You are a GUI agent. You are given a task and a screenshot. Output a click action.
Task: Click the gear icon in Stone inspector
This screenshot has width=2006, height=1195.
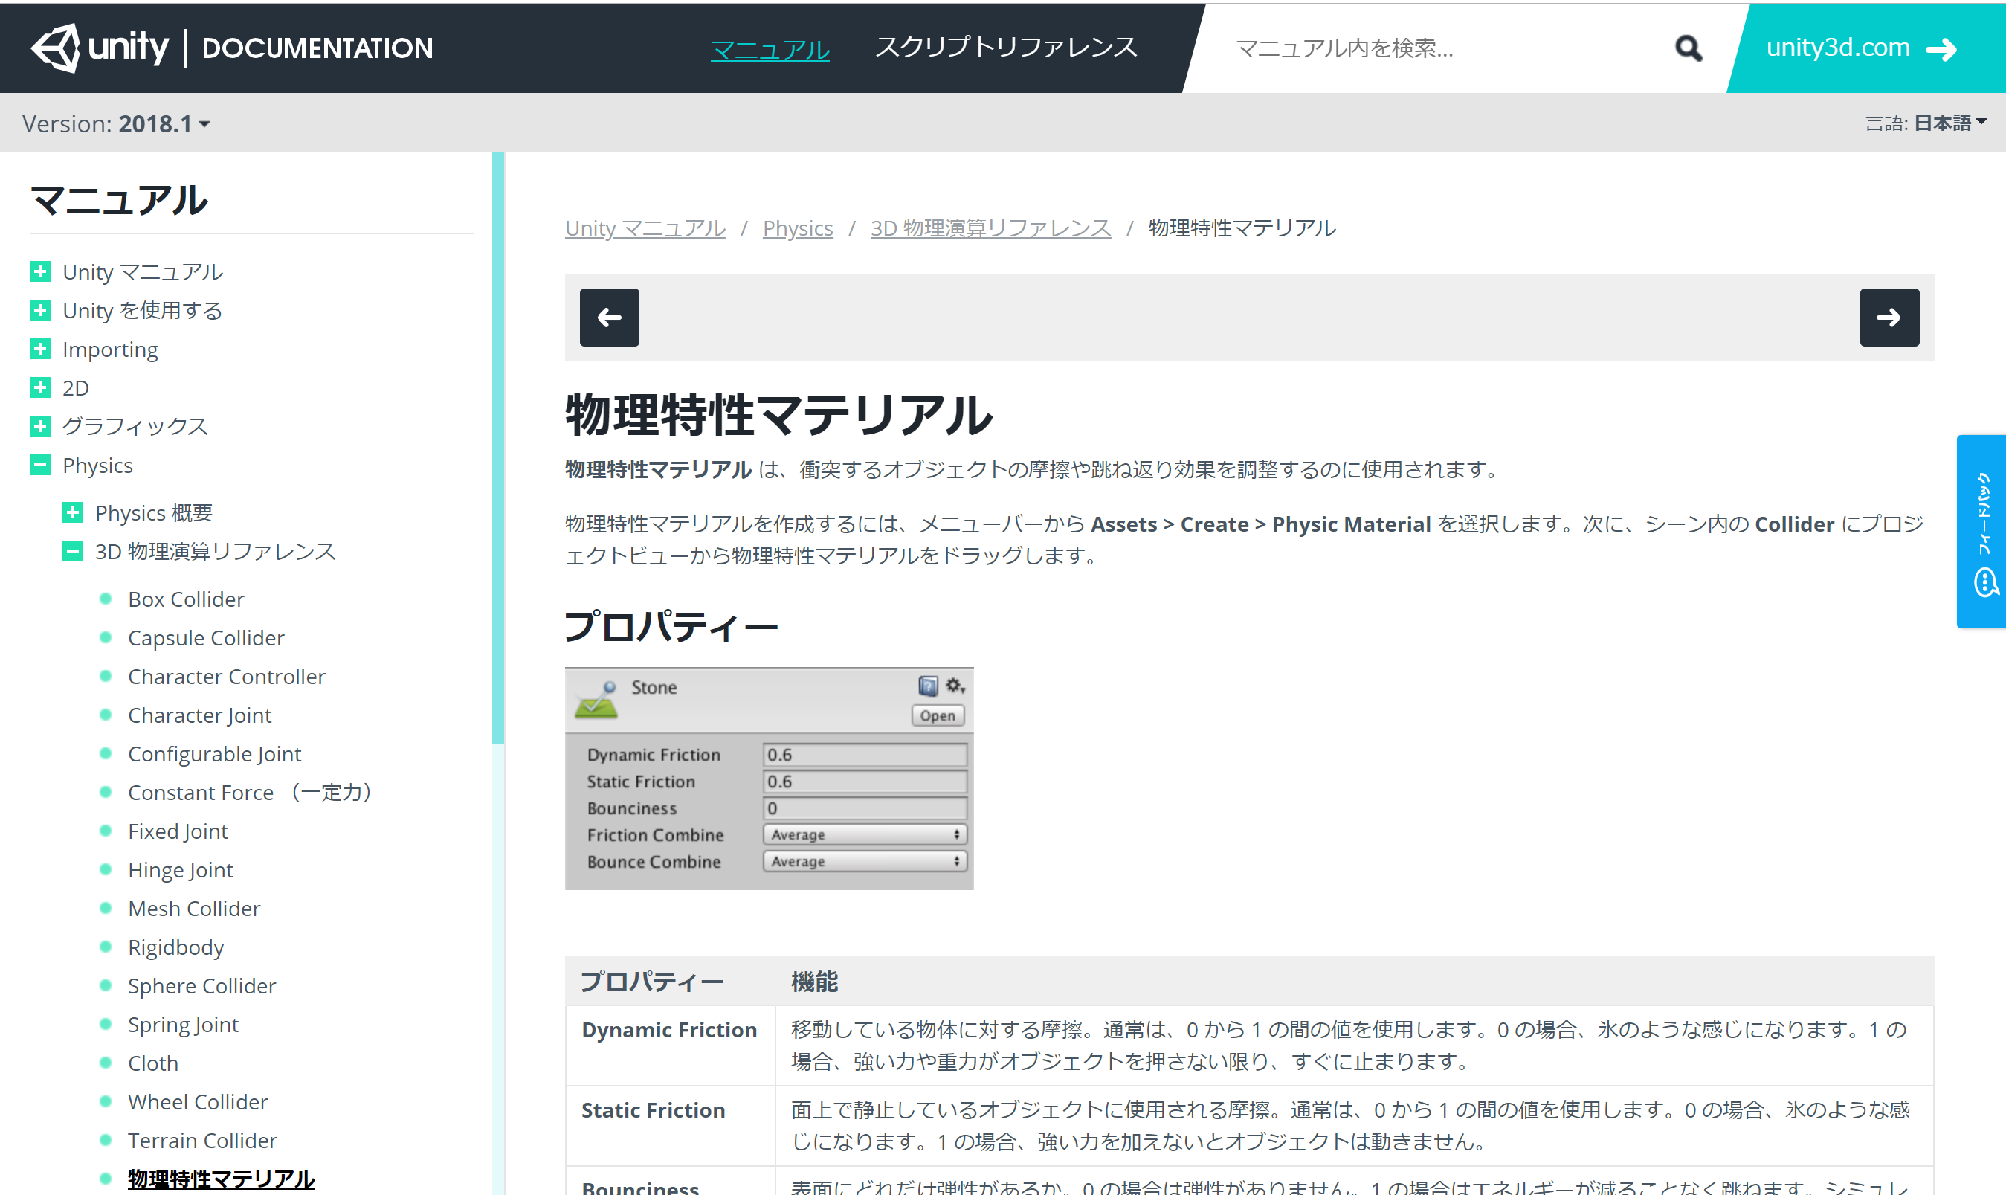955,686
